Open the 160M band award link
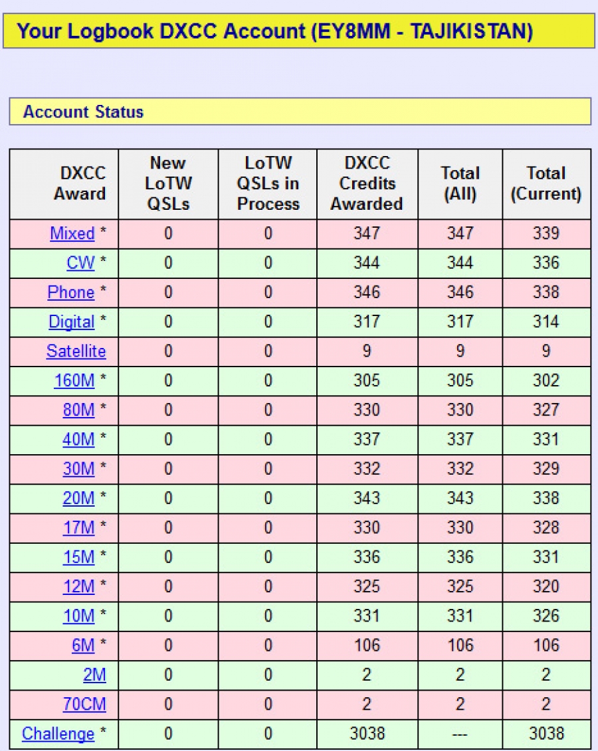The image size is (598, 751). [74, 380]
